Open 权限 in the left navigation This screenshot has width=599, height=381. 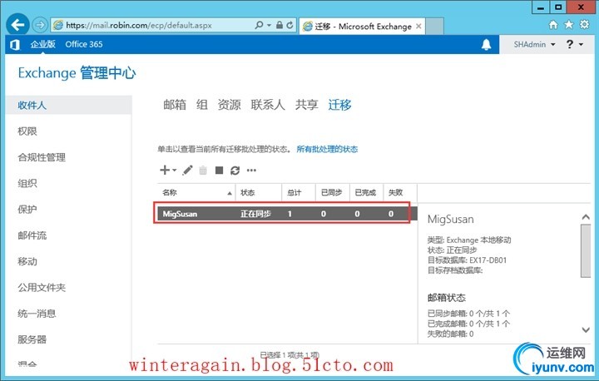click(x=27, y=131)
